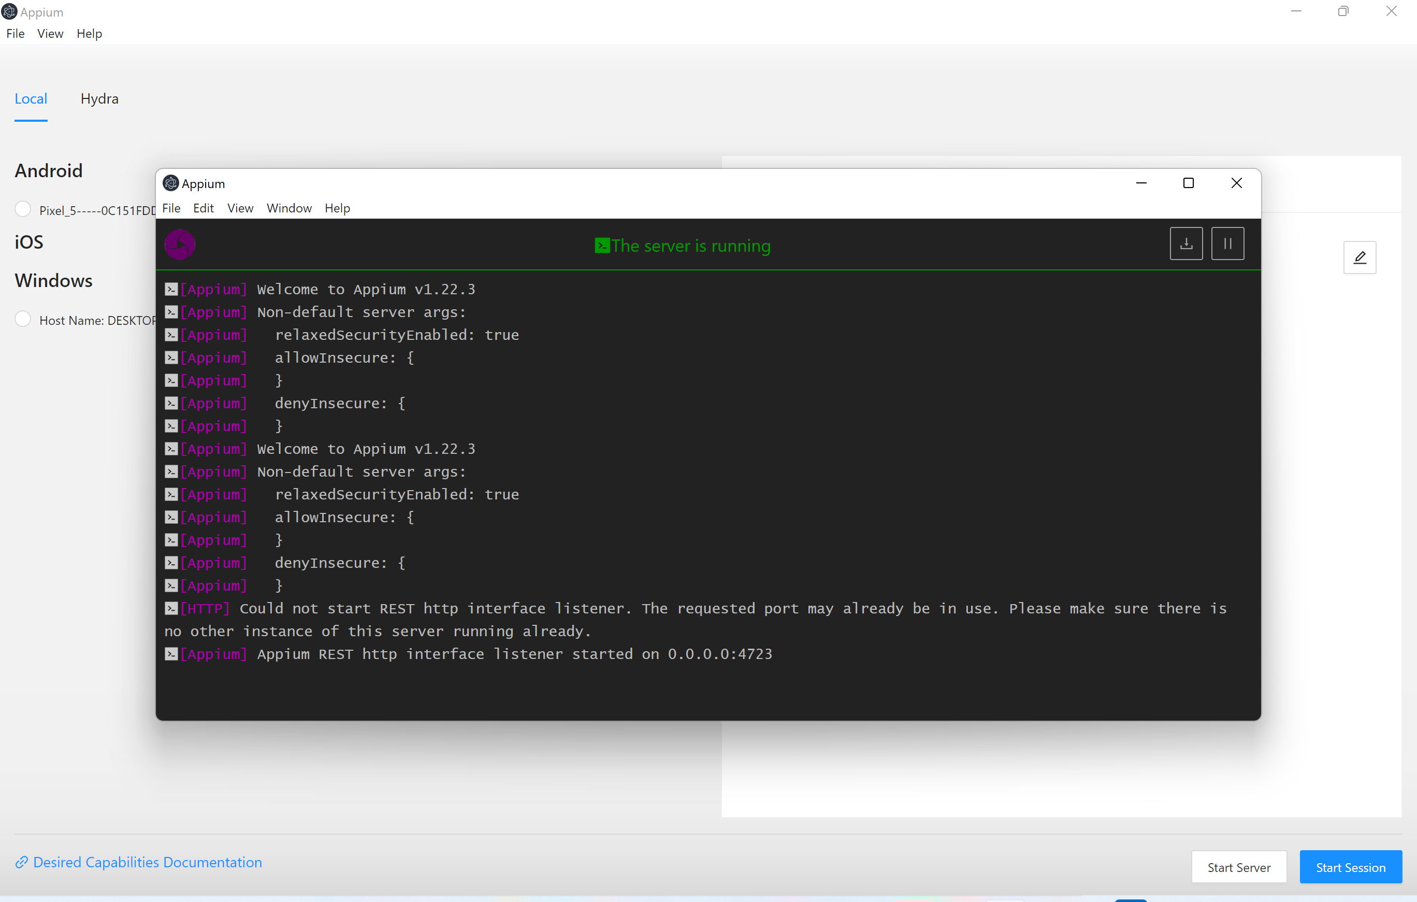This screenshot has height=902, width=1417.
Task: Open the Help menu in server window
Action: [x=337, y=208]
